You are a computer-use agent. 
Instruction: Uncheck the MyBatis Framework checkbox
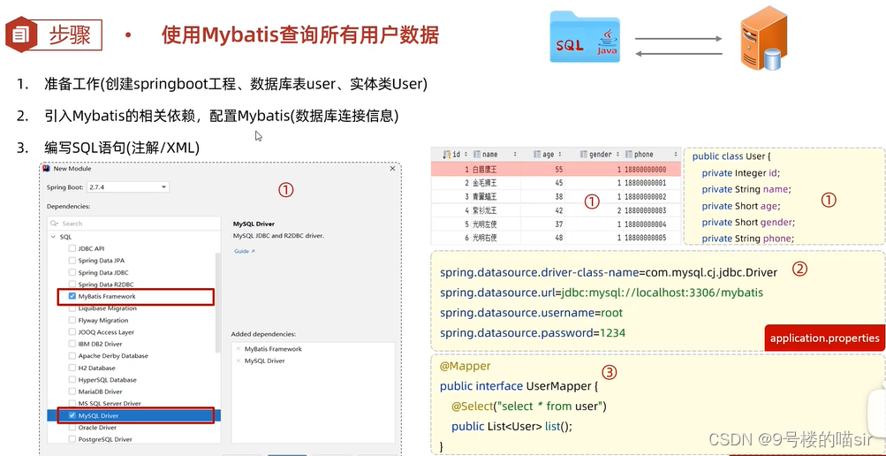coord(72,296)
